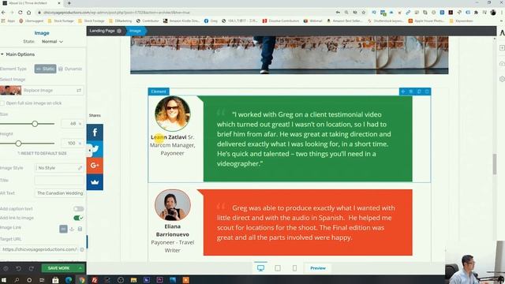Click the delete icon on the Element toolbar
Screen dimensions: 505x284
(427, 92)
